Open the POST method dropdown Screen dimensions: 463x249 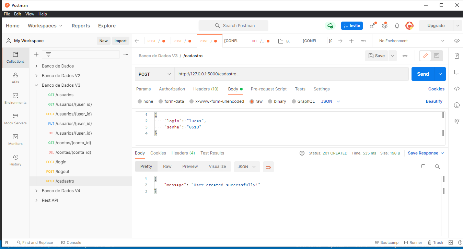pyautogui.click(x=154, y=74)
